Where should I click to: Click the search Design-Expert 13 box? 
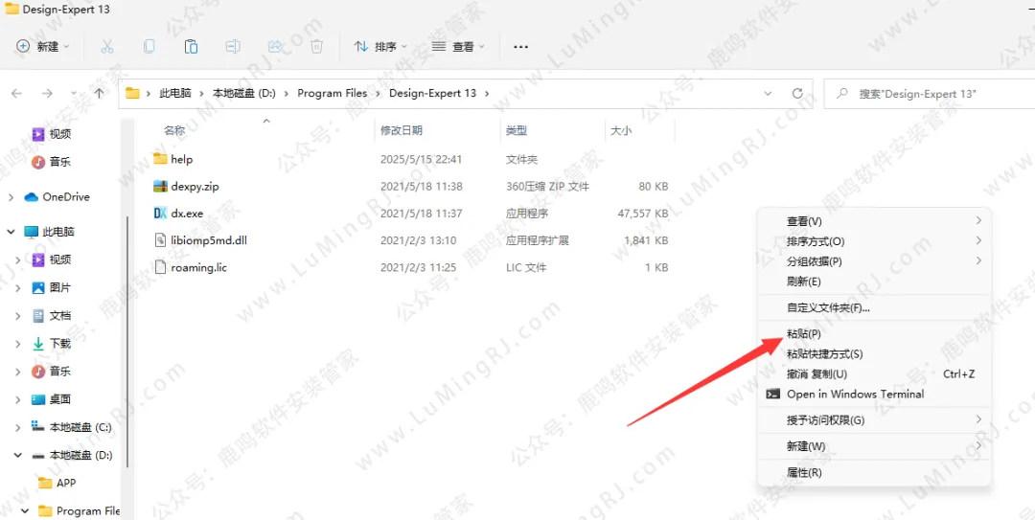point(931,94)
